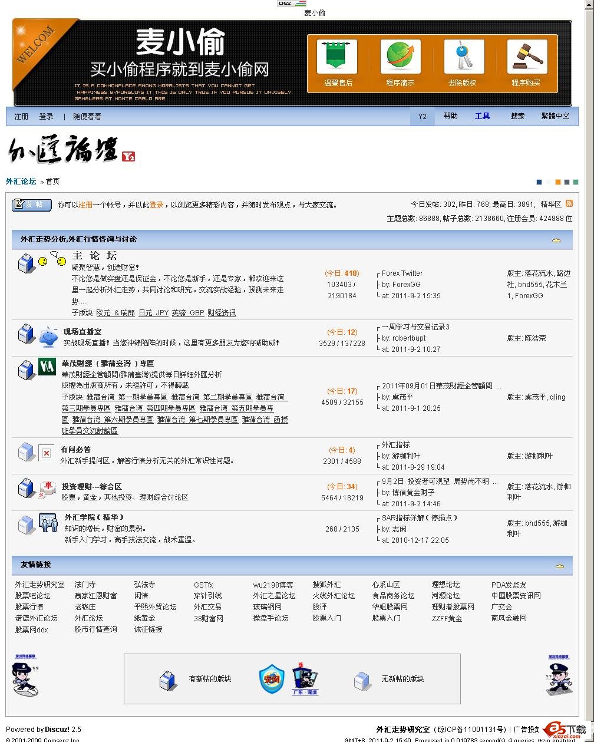Click the 外汇学院 forum folder icon

[26, 524]
